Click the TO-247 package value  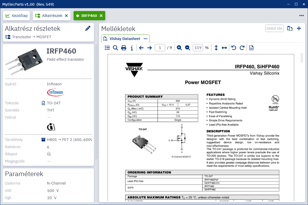pyautogui.click(x=54, y=103)
